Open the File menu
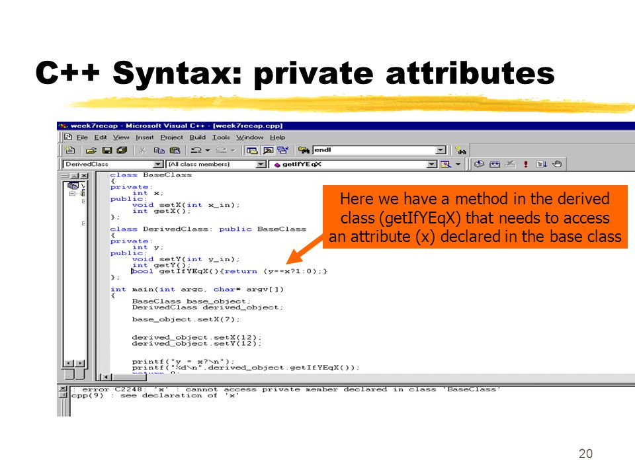Viewport: 635px width, 476px height. [x=82, y=138]
